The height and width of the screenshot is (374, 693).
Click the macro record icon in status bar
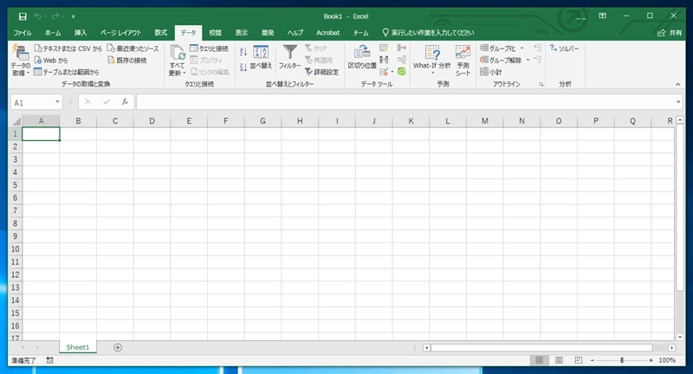50,360
